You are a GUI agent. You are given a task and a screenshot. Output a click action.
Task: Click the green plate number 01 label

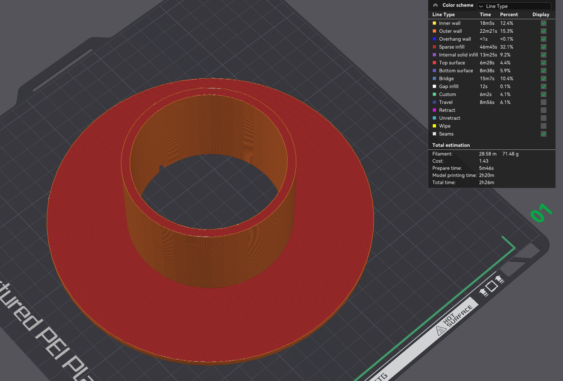[541, 213]
